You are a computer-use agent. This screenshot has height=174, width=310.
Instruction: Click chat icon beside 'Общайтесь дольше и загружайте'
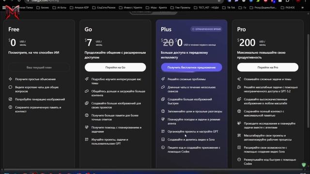tap(87, 91)
